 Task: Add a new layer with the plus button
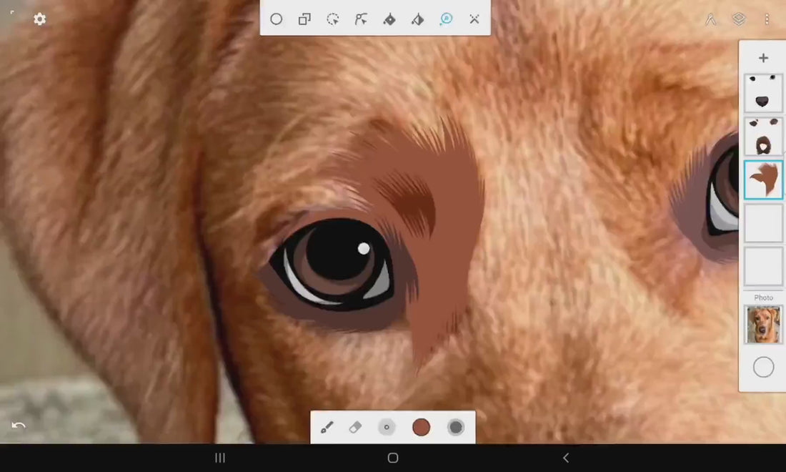[x=763, y=58]
